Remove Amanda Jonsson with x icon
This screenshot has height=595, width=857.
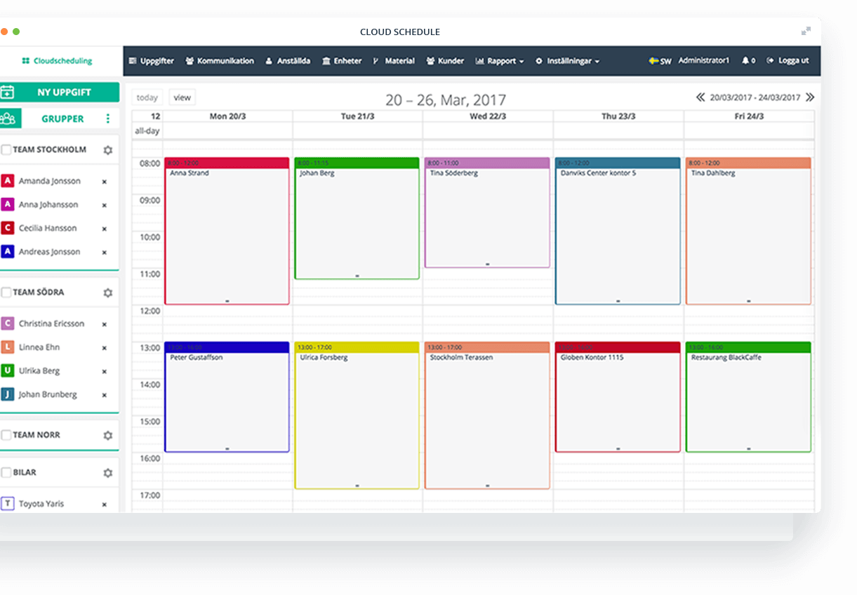click(104, 182)
